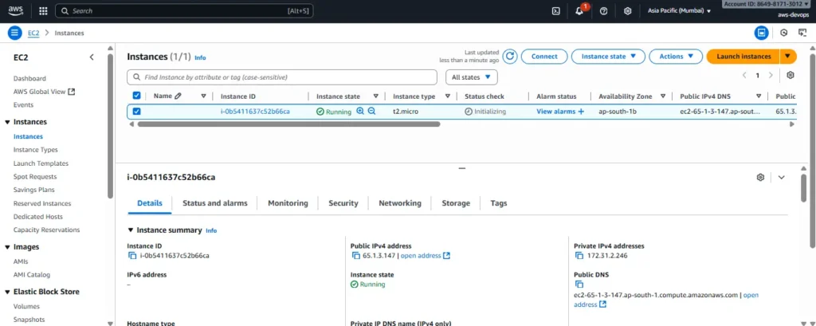Open the notifications bell
Image resolution: width=816 pixels, height=326 pixels.
[579, 11]
